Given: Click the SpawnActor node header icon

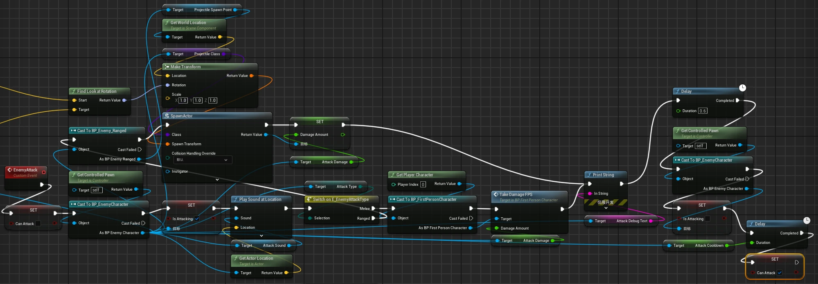Looking at the screenshot, I should click(x=167, y=116).
